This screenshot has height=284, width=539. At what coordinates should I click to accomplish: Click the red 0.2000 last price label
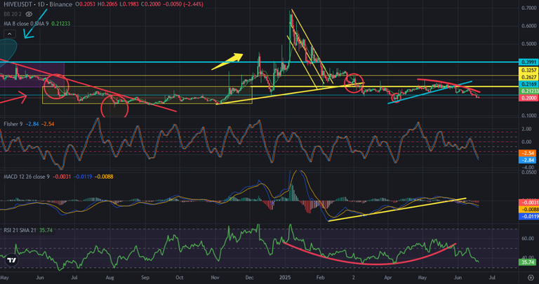click(528, 98)
